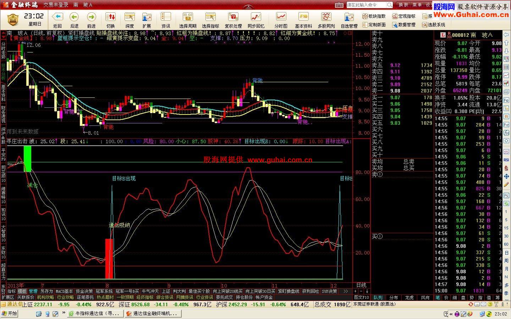Open F10 基本资料 icon
This screenshot has width=511, height=319.
(x=303, y=17)
